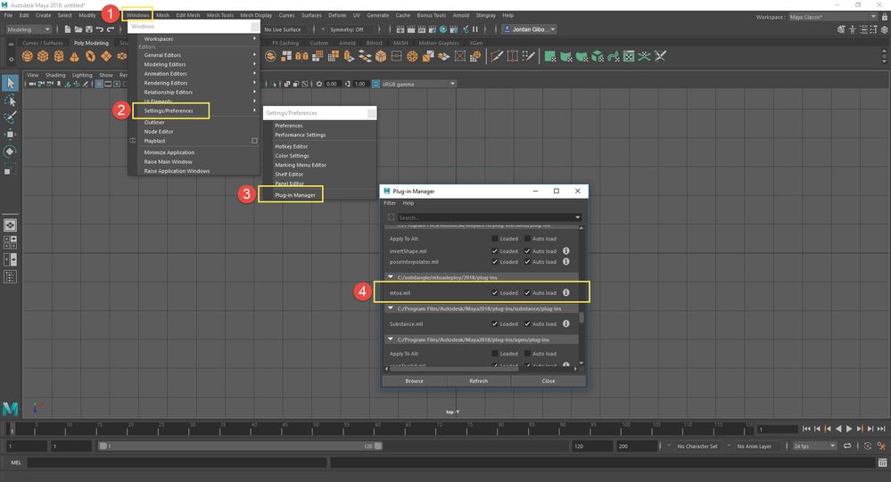Screen dimensions: 891x482
Task: Toggle Auto load for invertShape.mll
Action: (x=527, y=251)
